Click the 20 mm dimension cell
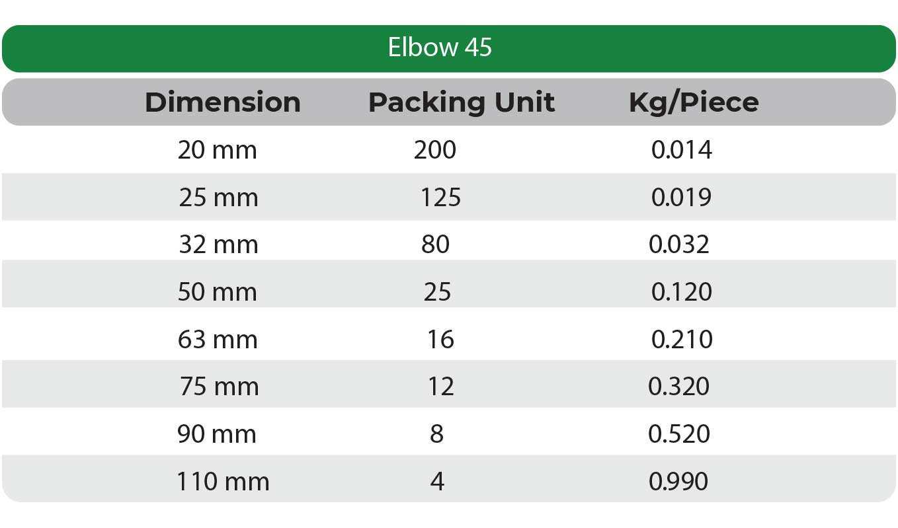Screen dimensions: 898x528 217,151
